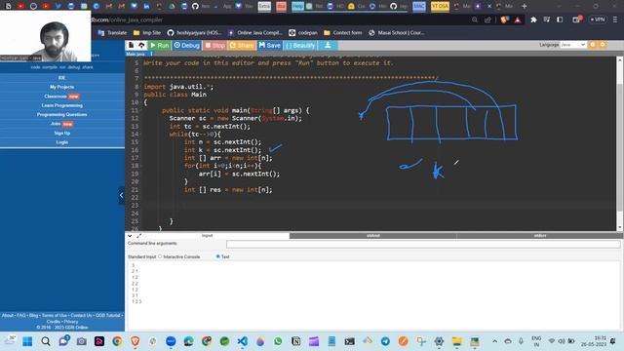Click the Brave Shields icon
Image resolution: width=624 pixels, height=351 pixels.
[505, 19]
